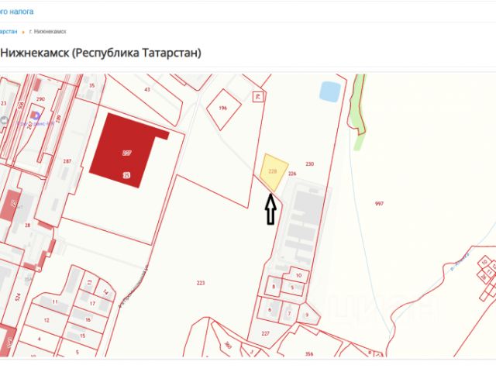Viewport: 496px width, 372px height.
Task: Click the purple map marker near parcel 290
Action: (36, 116)
